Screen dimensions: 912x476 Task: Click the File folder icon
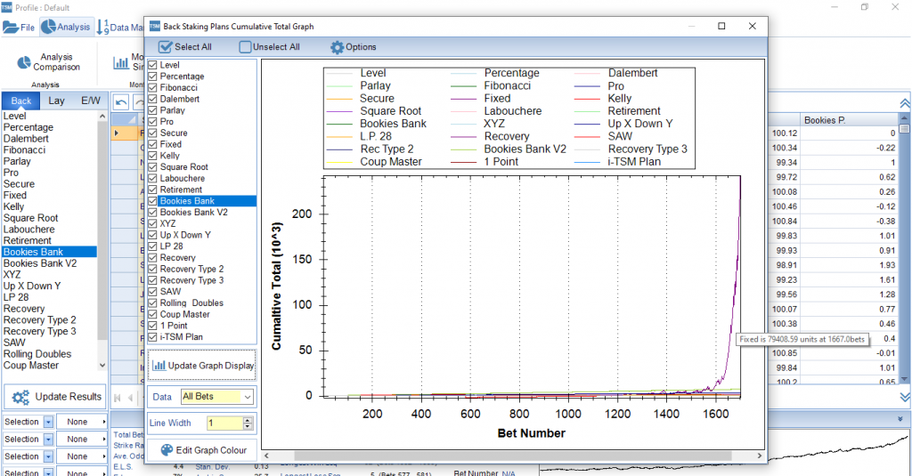[x=10, y=28]
